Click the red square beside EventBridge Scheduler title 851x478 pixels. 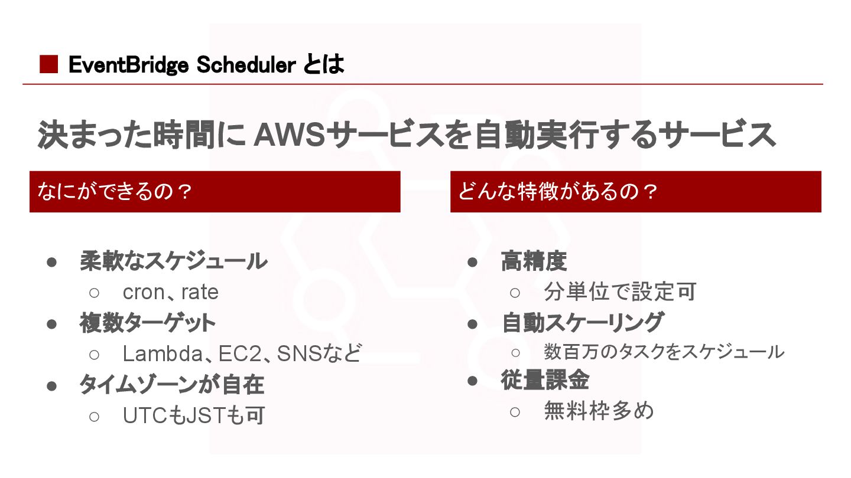click(48, 64)
